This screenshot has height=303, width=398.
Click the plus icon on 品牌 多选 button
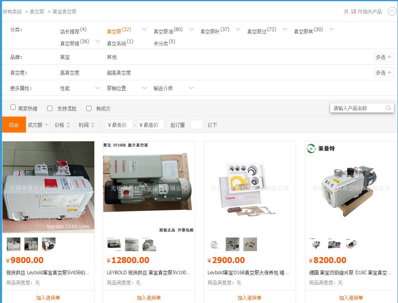(389, 57)
